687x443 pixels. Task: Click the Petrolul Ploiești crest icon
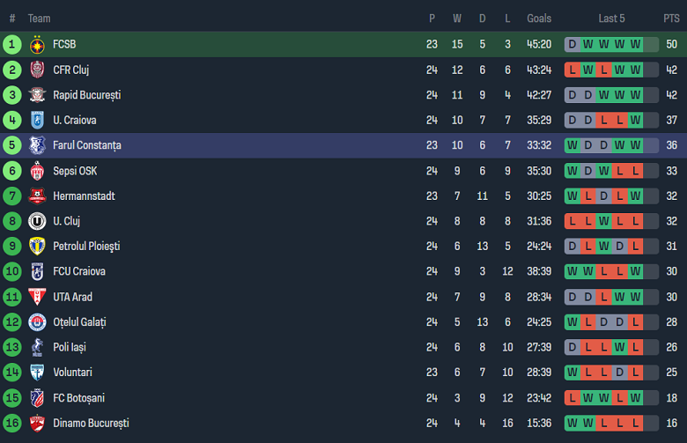(x=37, y=247)
